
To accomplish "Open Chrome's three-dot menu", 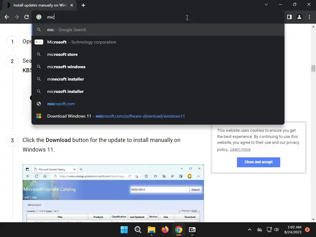I will point(309,17).
